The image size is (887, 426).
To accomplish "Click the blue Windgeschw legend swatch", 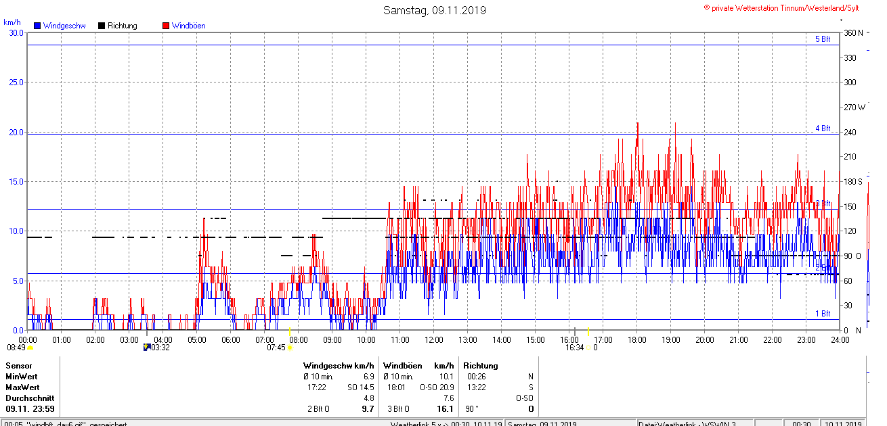I will tap(37, 26).
